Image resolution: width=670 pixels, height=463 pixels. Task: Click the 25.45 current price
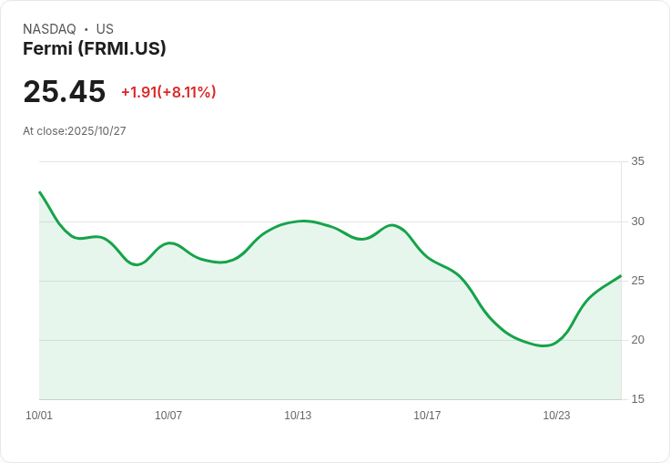(65, 92)
